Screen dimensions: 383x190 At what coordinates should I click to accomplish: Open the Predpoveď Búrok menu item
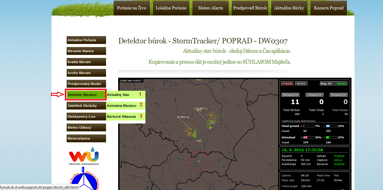click(250, 8)
